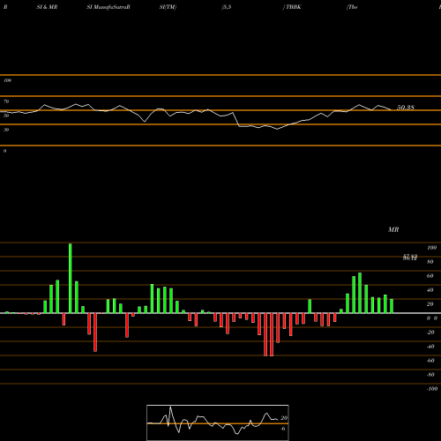The image size is (441, 441).
Task: Click the 30 label on the RSI axis
Action: [6, 130]
